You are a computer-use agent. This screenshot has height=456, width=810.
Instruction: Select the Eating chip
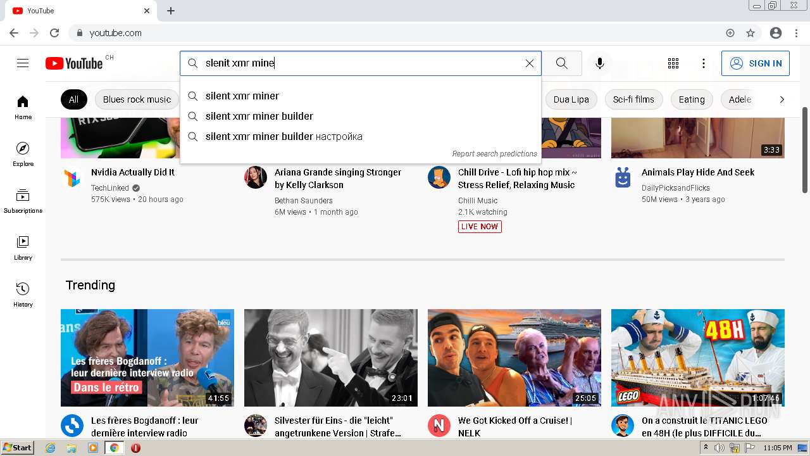pyautogui.click(x=692, y=99)
